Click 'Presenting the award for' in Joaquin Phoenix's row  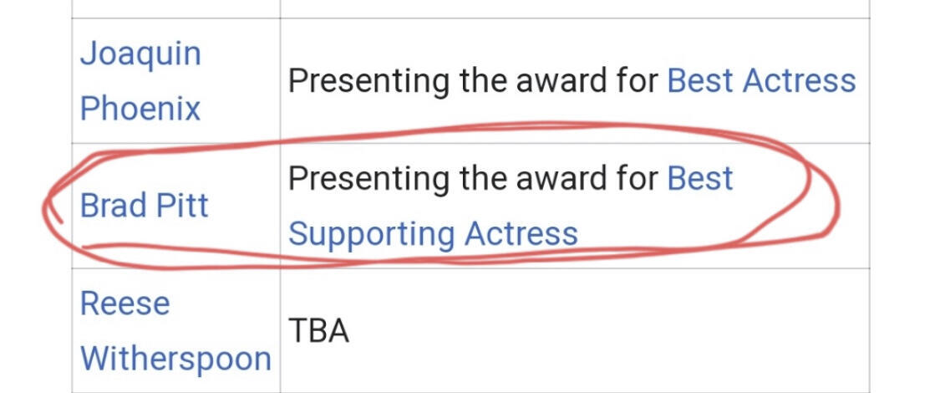pyautogui.click(x=474, y=81)
